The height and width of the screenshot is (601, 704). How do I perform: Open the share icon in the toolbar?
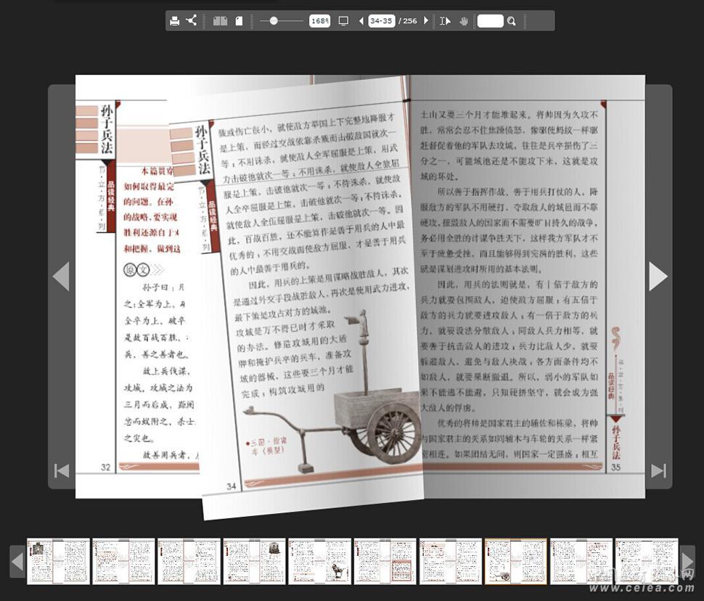(192, 21)
